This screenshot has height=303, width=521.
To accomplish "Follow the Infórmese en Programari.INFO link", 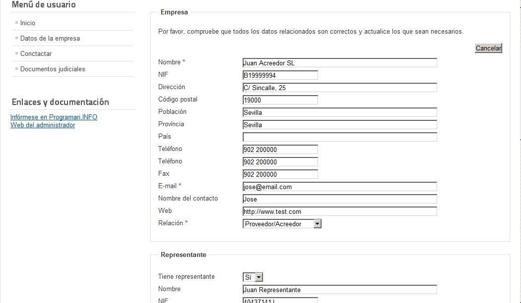I will coord(54,117).
